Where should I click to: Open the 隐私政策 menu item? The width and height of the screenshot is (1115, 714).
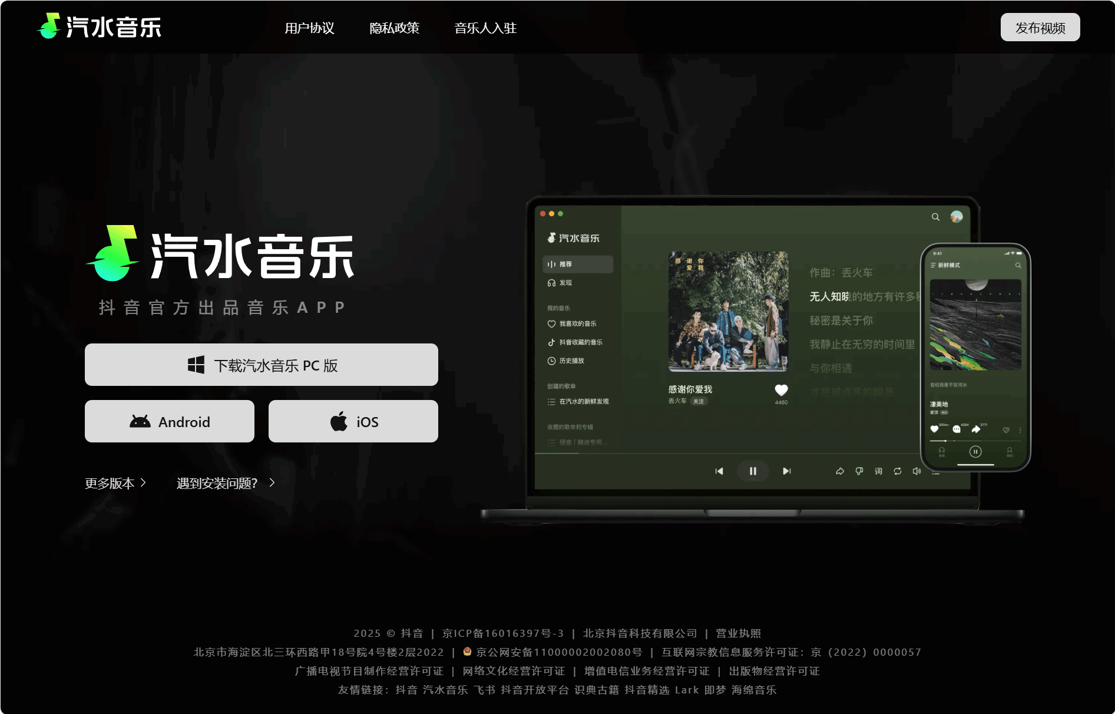click(x=394, y=28)
